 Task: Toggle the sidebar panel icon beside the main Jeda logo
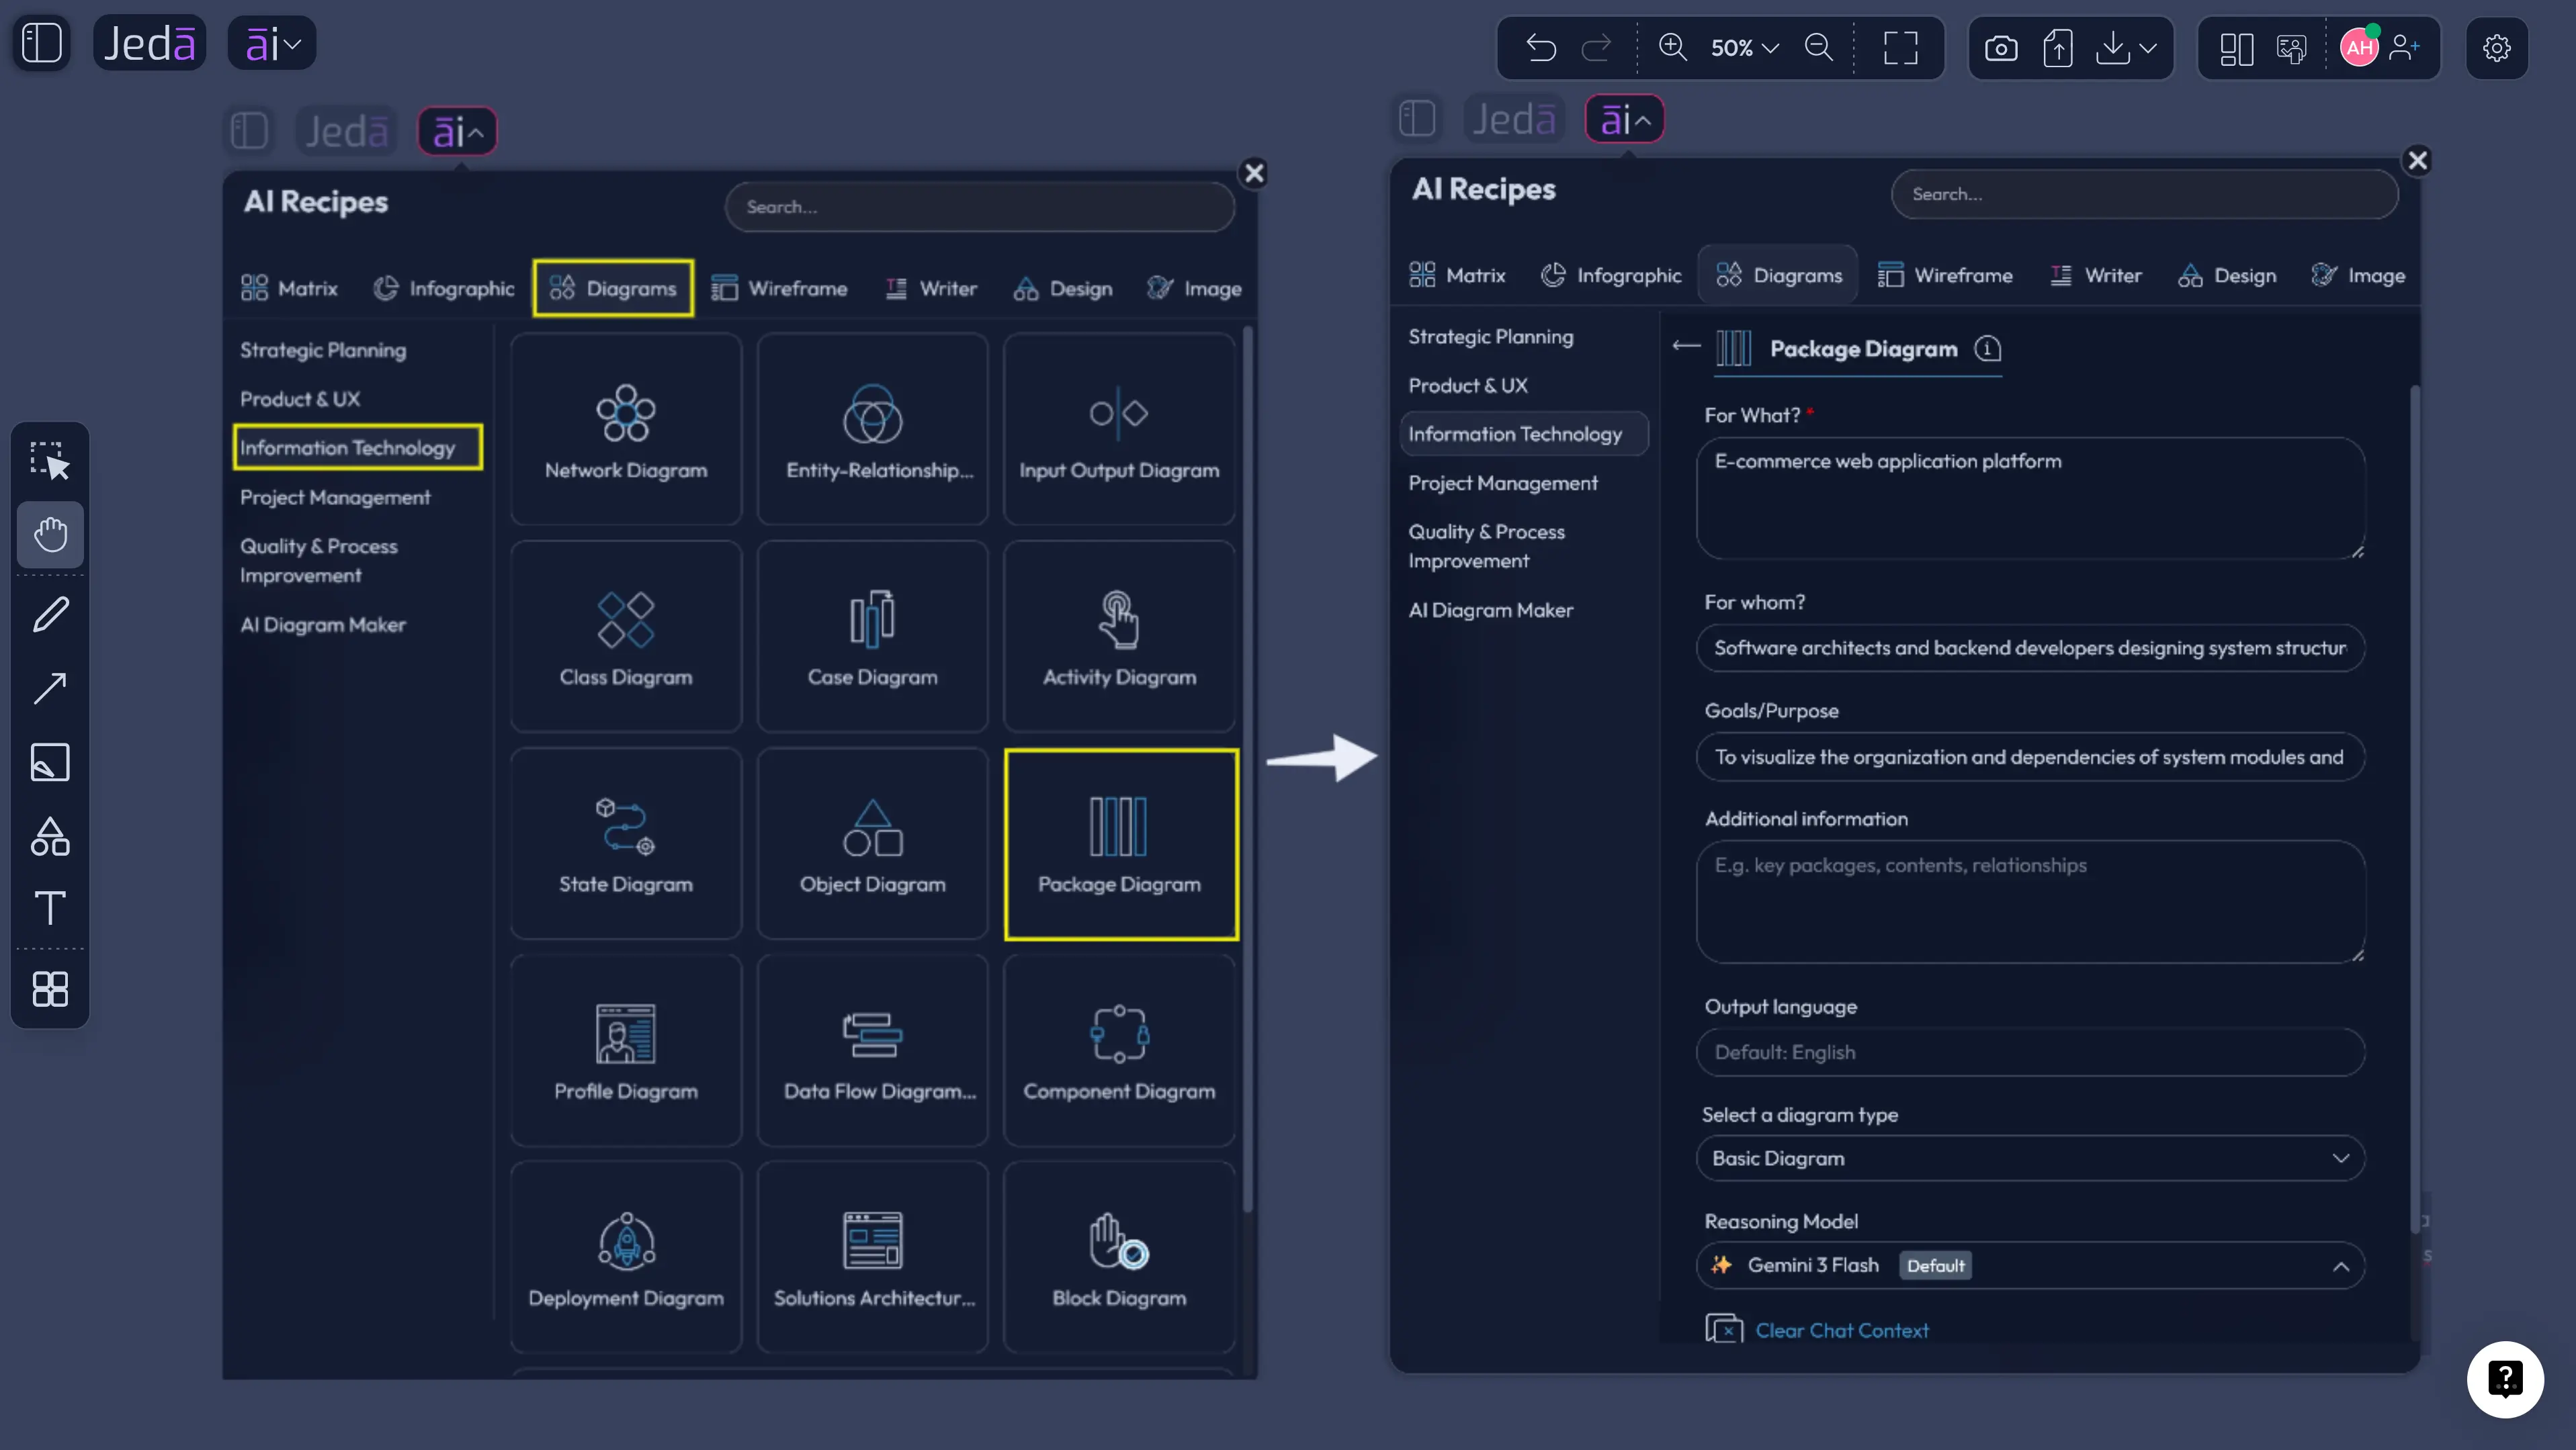(x=42, y=44)
